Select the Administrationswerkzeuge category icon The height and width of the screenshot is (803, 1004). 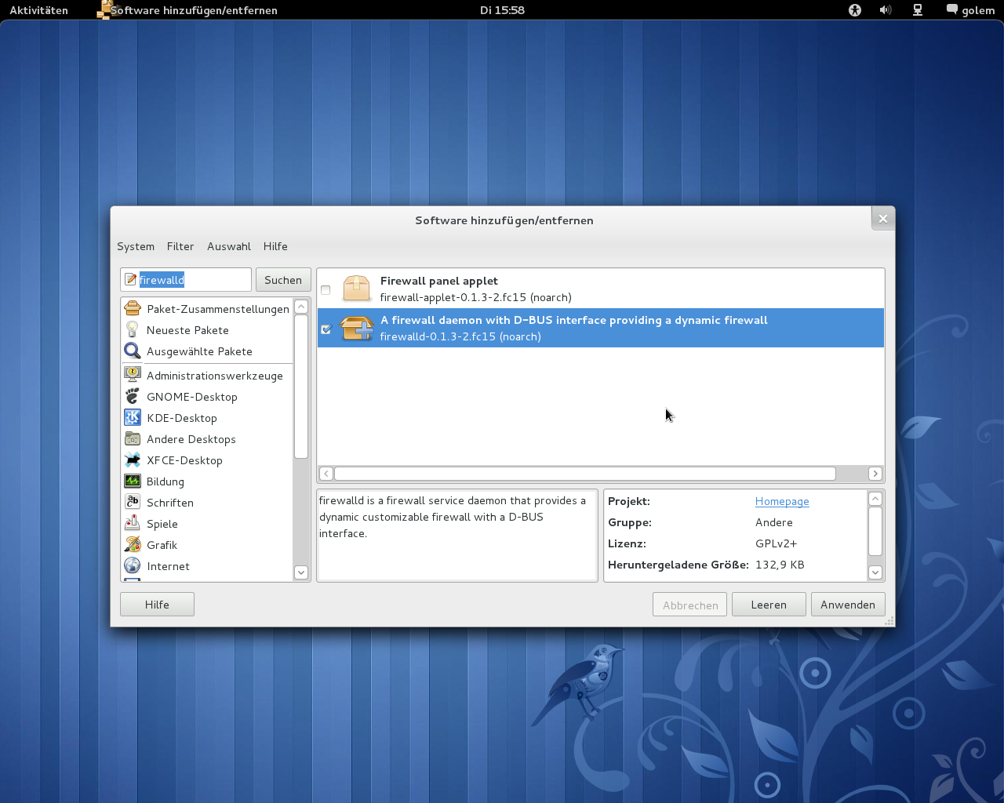132,375
